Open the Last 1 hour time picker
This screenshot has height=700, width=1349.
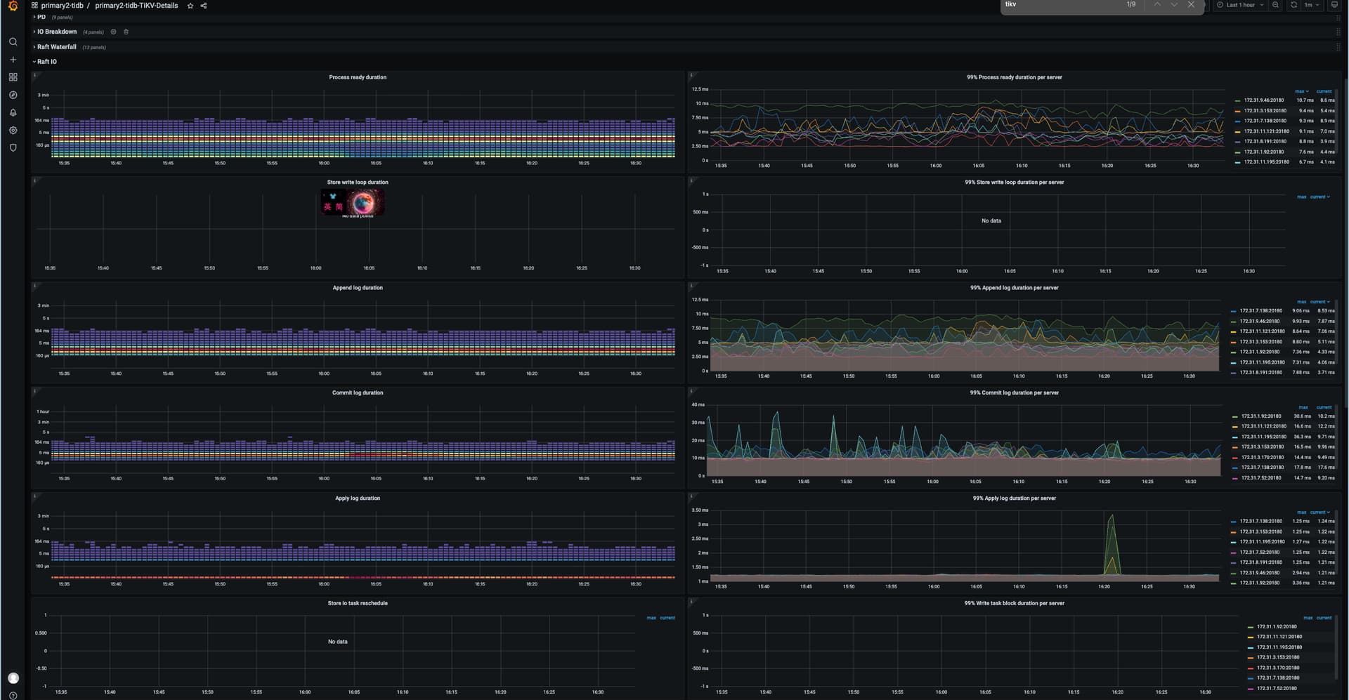coord(1240,5)
